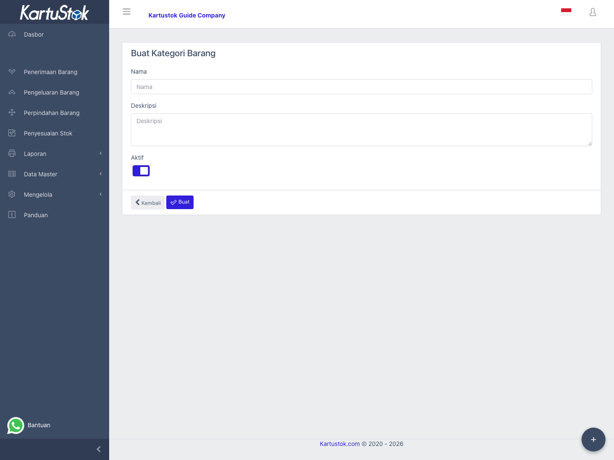The image size is (614, 460).
Task: Click the Pengeluaran Barang arrow icon
Action: [x=12, y=92]
